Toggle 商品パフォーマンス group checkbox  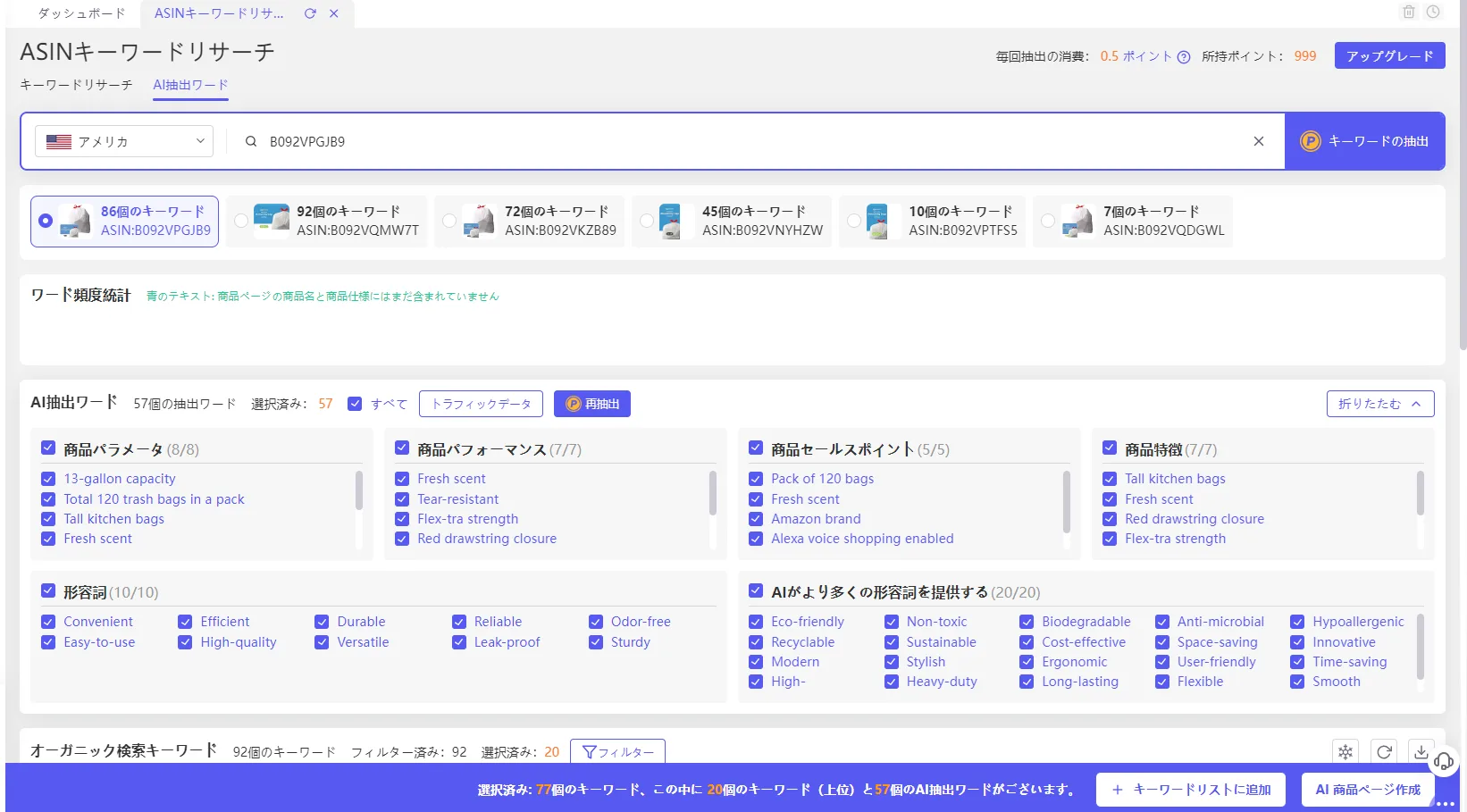coord(402,448)
